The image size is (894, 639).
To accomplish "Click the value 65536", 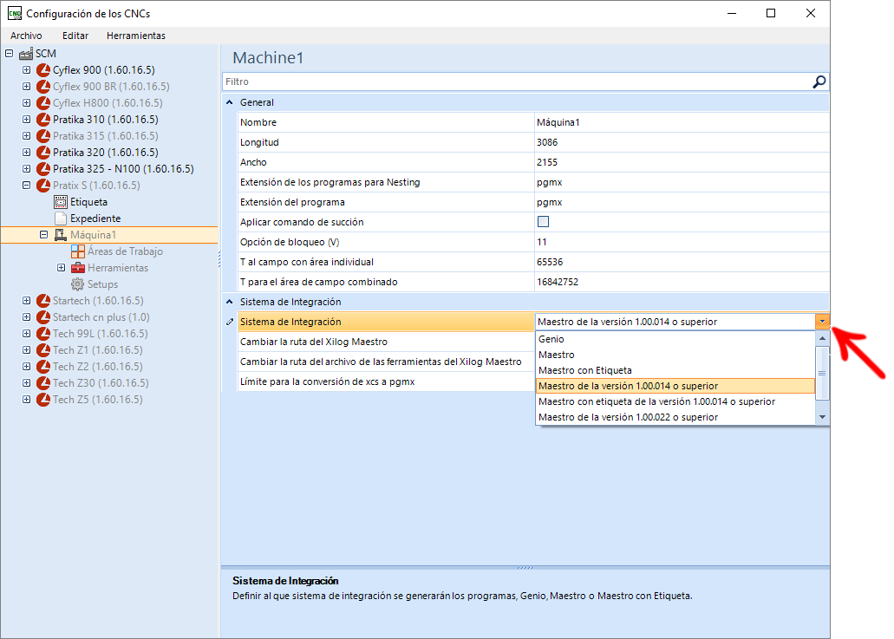I will pyautogui.click(x=682, y=262).
